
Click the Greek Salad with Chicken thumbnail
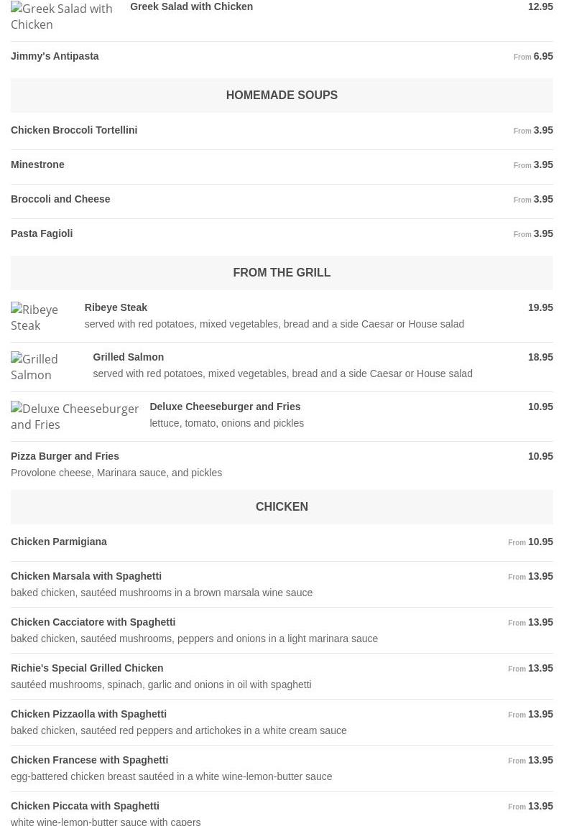pos(63,17)
